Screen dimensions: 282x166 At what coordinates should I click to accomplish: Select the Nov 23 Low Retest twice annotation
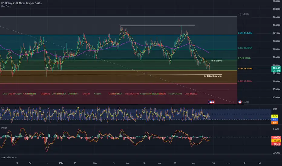click(x=213, y=76)
